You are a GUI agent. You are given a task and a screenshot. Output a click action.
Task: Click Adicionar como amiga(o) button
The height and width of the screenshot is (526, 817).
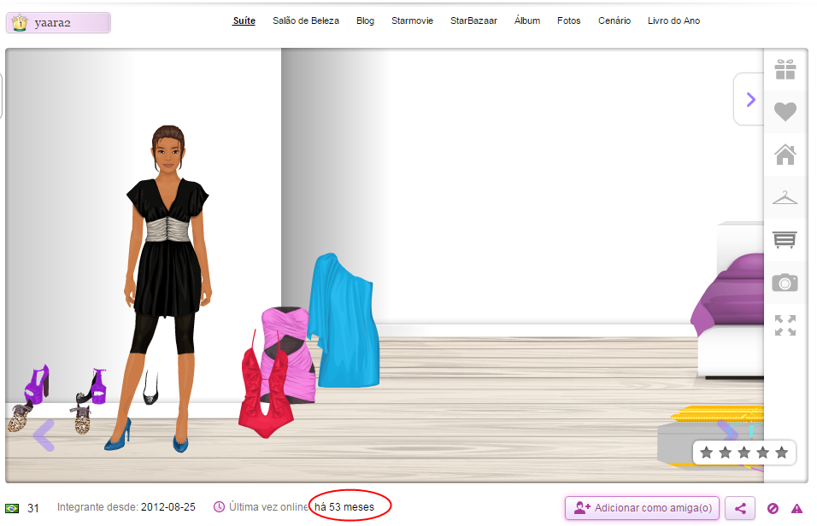click(642, 508)
